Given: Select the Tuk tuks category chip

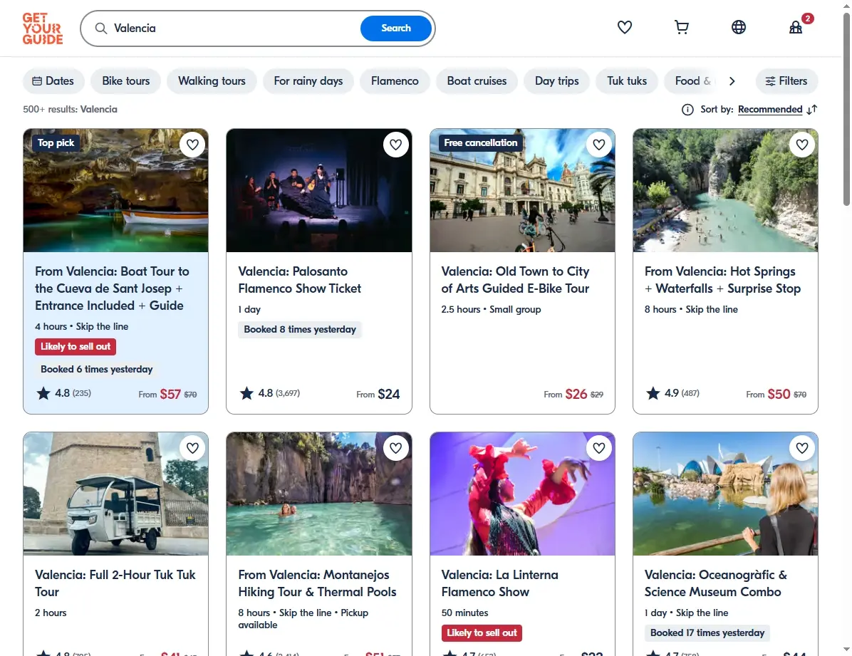Looking at the screenshot, I should click(x=626, y=81).
